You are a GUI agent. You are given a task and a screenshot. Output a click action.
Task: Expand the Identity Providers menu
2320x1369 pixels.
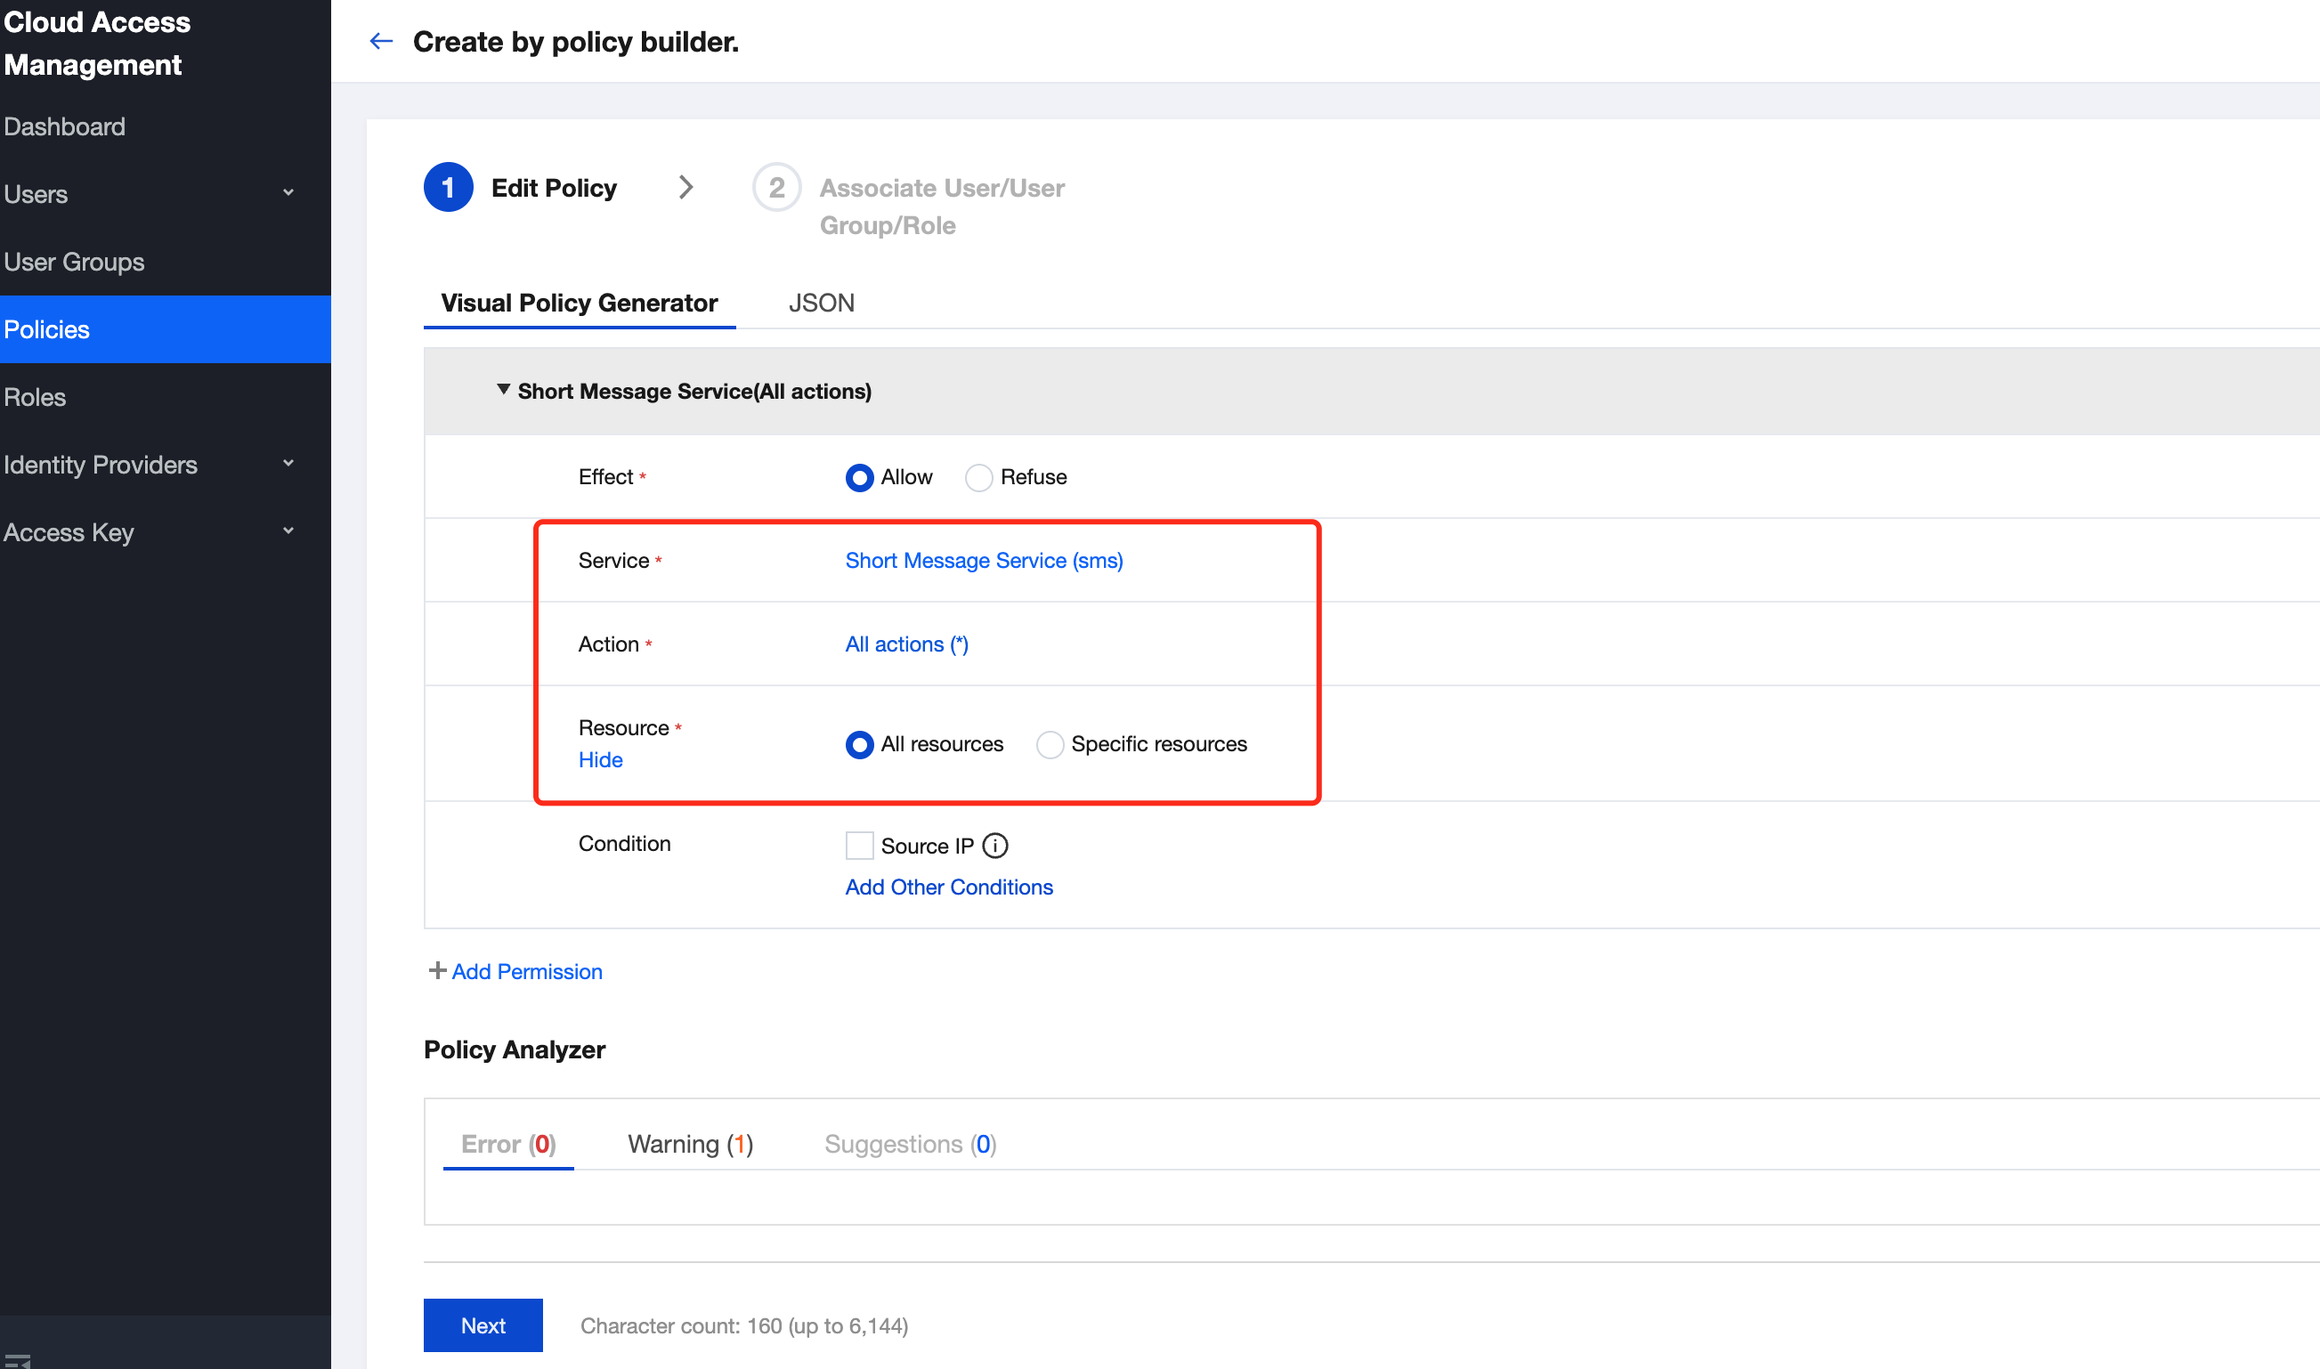tap(288, 464)
